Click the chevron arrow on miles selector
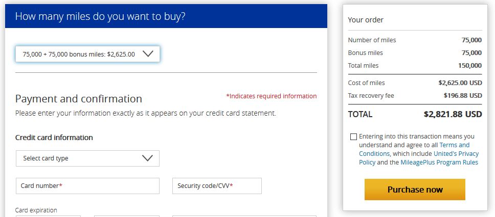495x217 pixels. click(148, 54)
